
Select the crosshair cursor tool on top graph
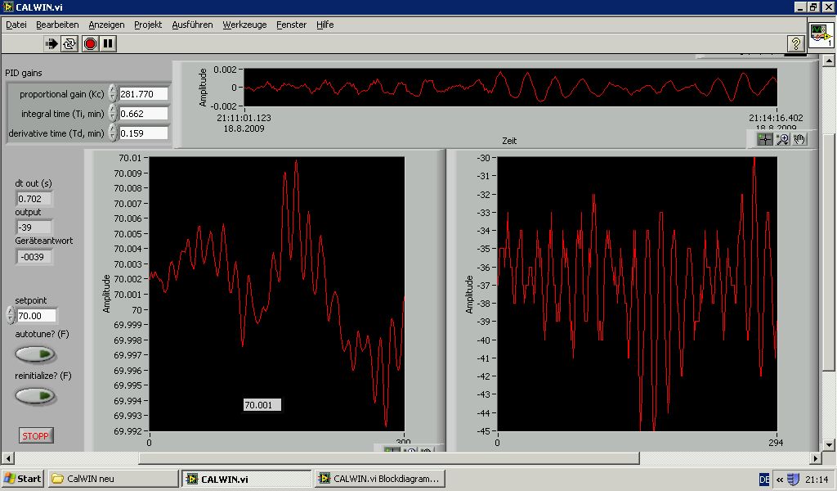tap(765, 139)
